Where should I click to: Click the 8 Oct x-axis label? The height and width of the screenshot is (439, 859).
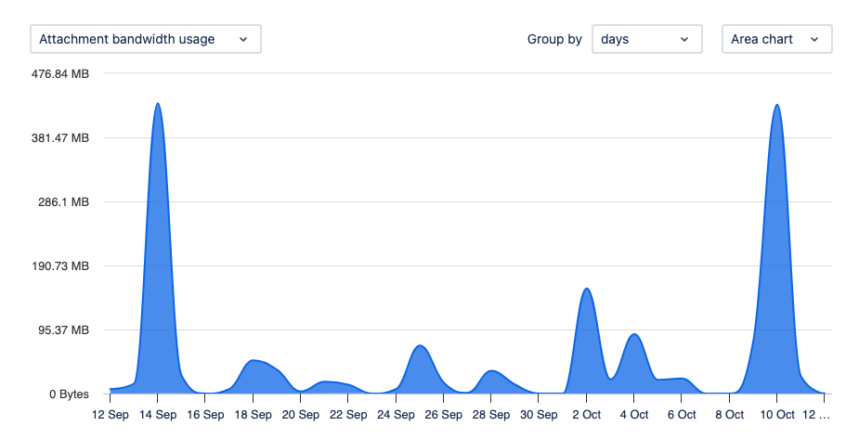tap(729, 415)
